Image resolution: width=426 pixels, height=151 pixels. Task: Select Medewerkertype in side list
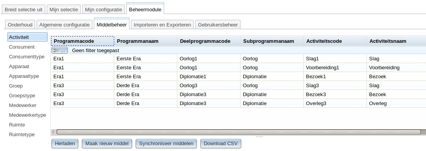click(27, 115)
